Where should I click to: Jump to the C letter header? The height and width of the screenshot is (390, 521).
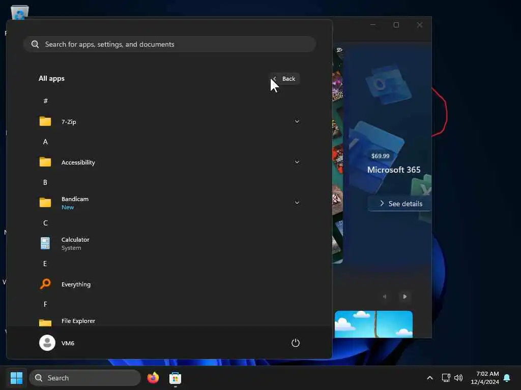(45, 223)
